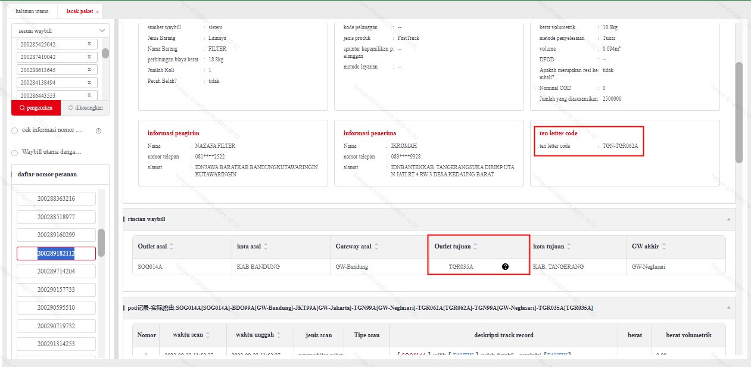Remove waybill 200287410042 from the search list
Viewport: 751px width, 367px height.
(89, 57)
